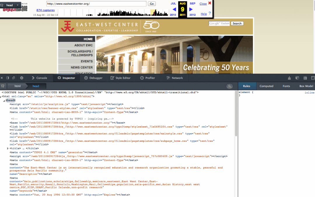This screenshot has width=315, height=197.
Task: Select SEP in Wayback toolbar
Action: 192,4
